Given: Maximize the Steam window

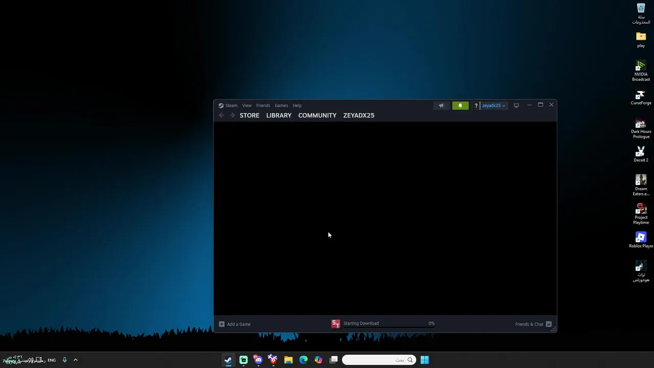Looking at the screenshot, I should [x=540, y=105].
